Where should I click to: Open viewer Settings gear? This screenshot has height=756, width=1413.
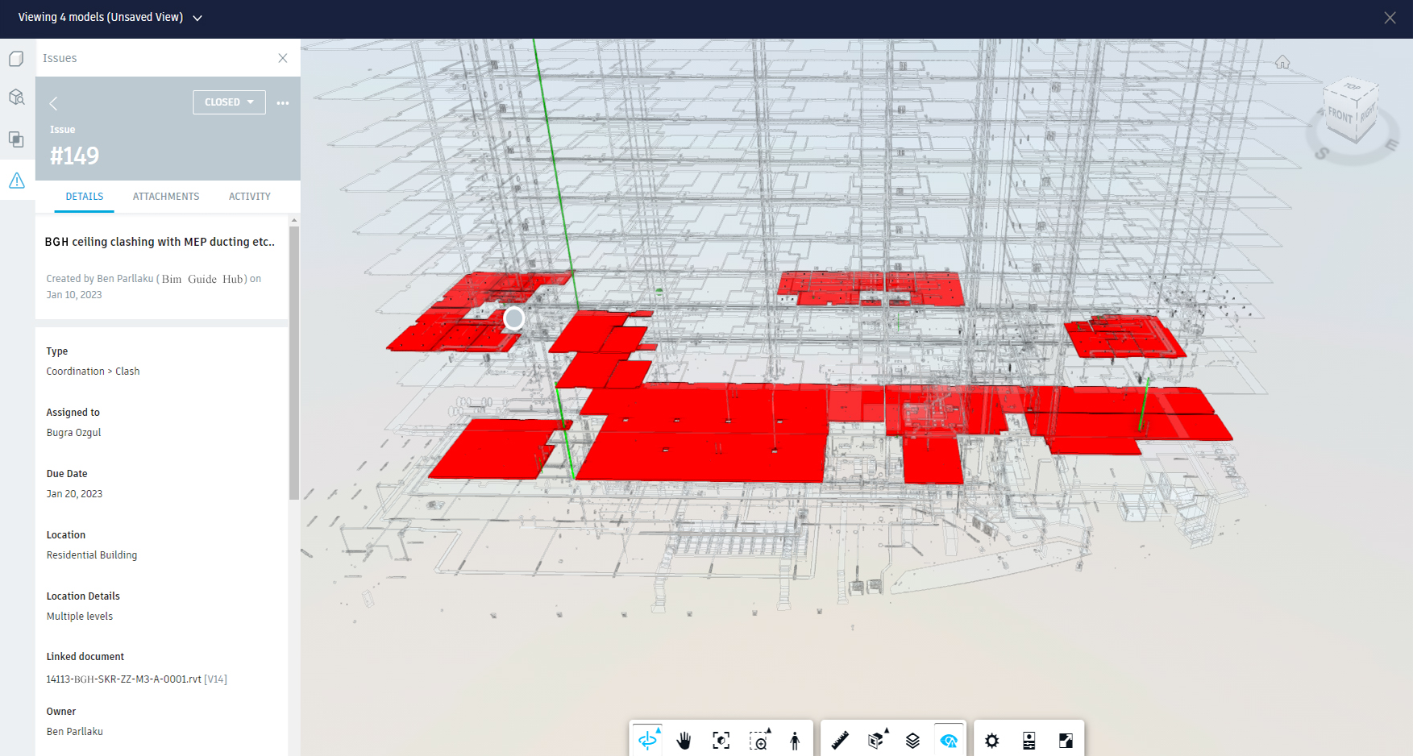click(x=991, y=740)
